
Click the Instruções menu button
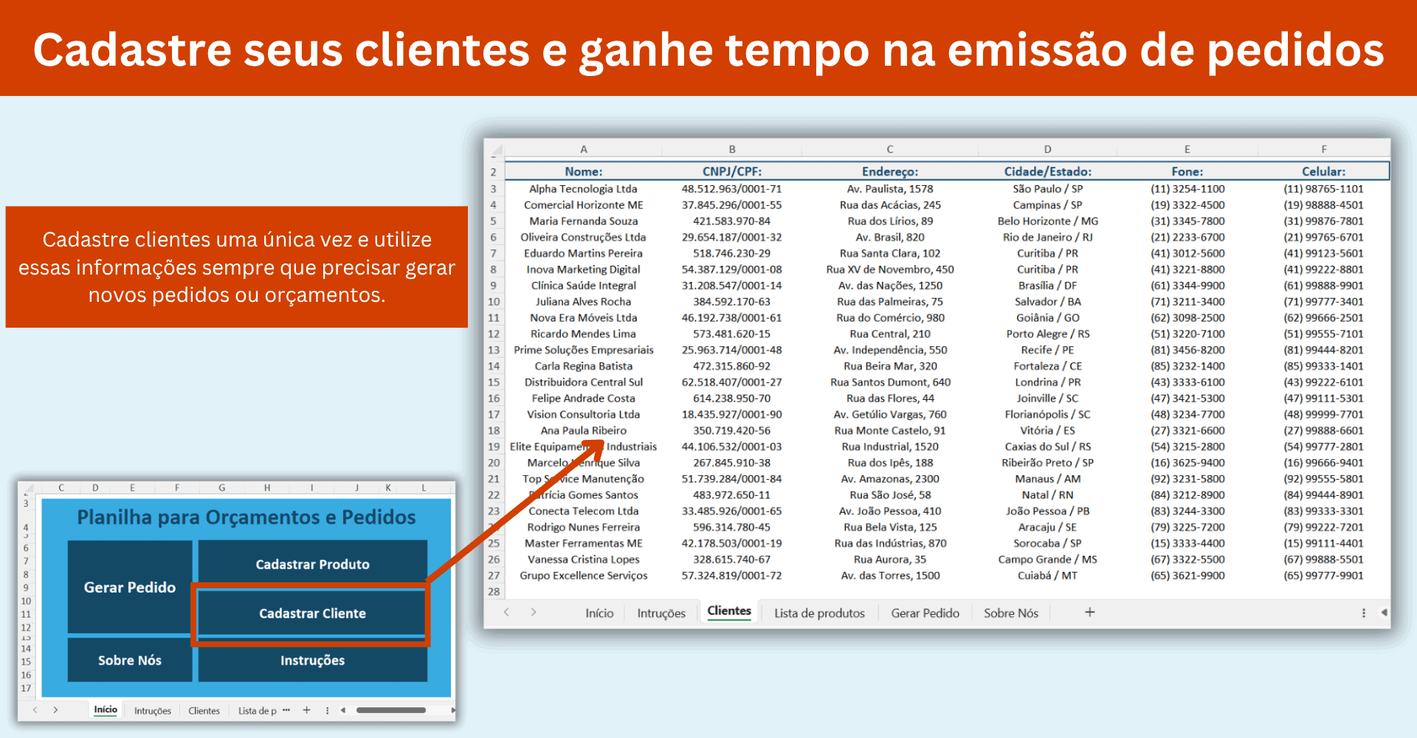coord(312,660)
